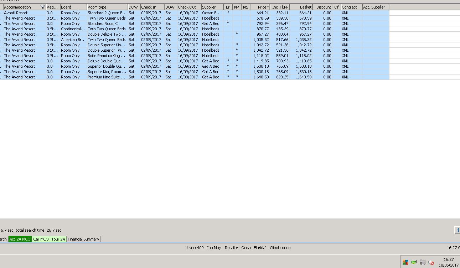Screen dimensions: 460x268
Task: Click the Retailer 'Ocean-Florida' status text
Action: [x=245, y=248]
